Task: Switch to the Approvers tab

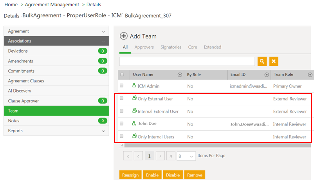Action: (x=144, y=47)
